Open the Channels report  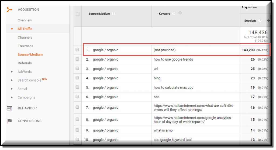pyautogui.click(x=25, y=38)
